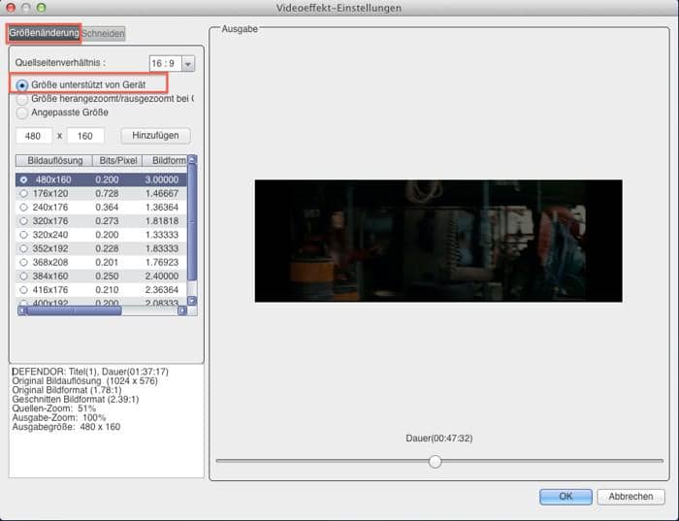Select the 384x160 resolution radio
The image size is (679, 521).
23,276
